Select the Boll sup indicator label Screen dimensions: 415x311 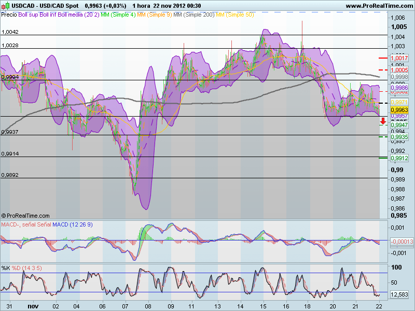[29, 16]
